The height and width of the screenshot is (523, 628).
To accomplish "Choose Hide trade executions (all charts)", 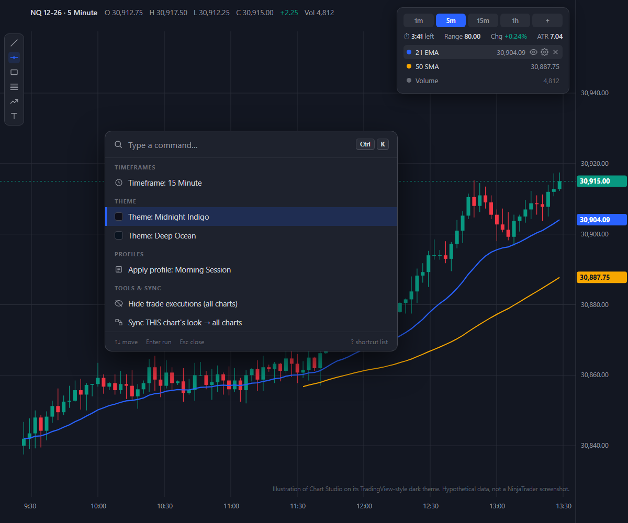I will coord(251,304).
